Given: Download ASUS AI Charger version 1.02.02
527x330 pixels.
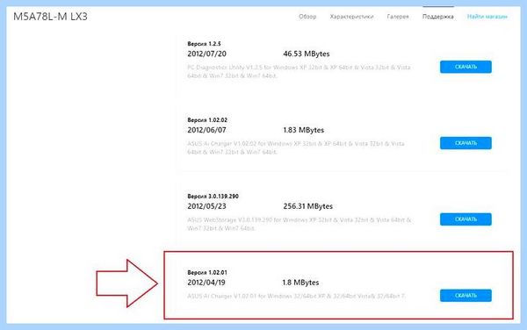Looking at the screenshot, I should click(466, 143).
